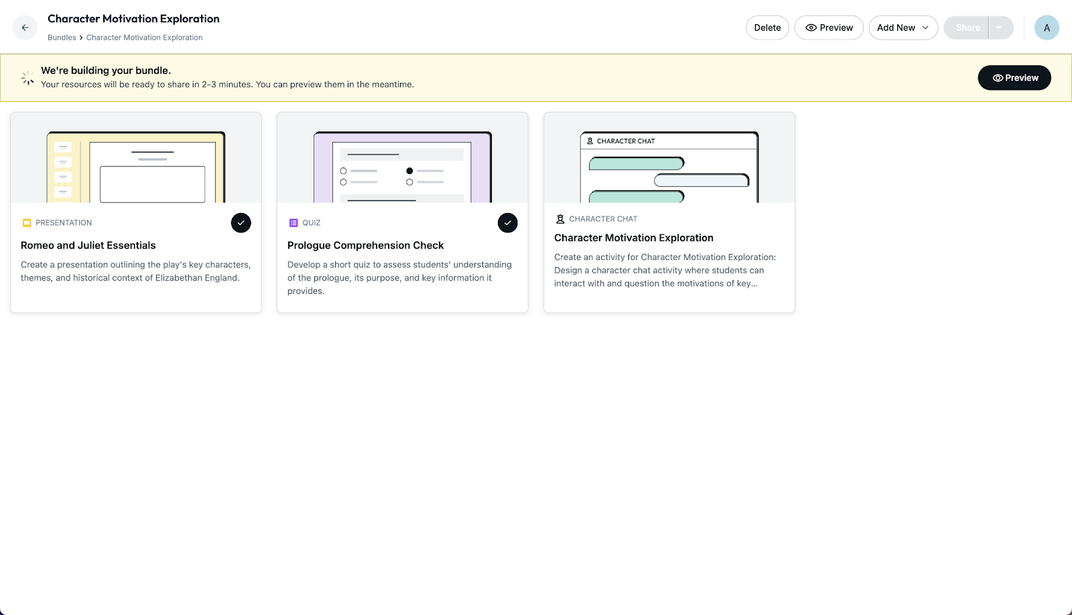Navigate back using the arrow at top left
The image size is (1072, 615).
[25, 27]
